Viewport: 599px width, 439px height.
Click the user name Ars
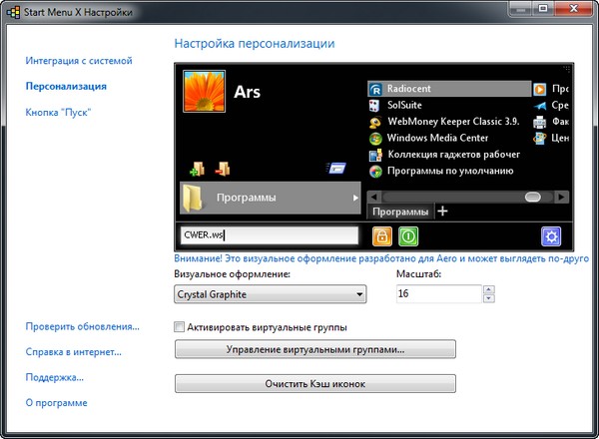pos(248,92)
